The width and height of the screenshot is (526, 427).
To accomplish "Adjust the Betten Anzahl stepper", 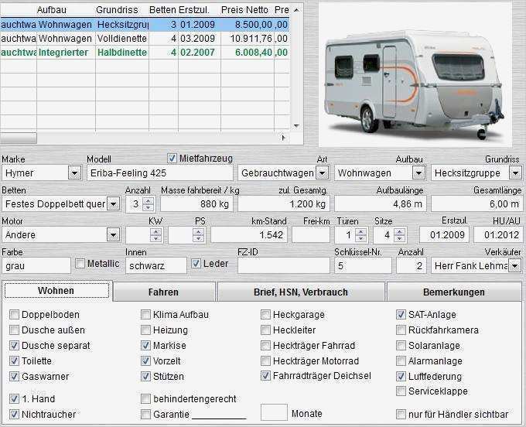I will (148, 204).
